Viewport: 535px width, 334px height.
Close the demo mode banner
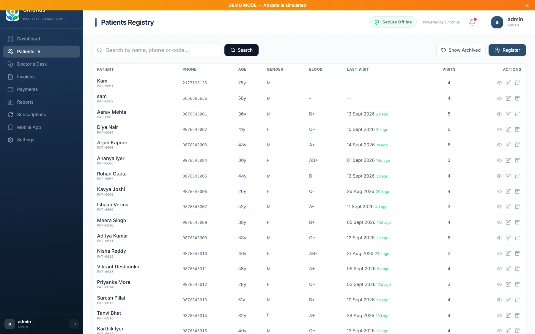click(527, 5)
